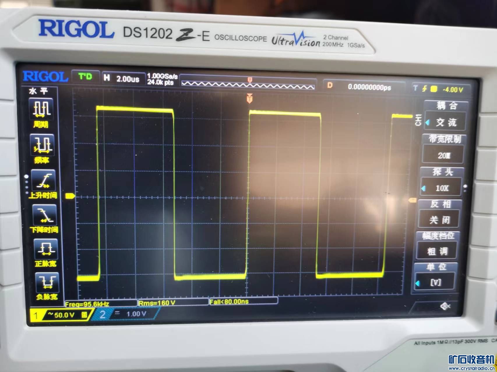
Task: Select channel 1 label 50.0 V
Action: tap(61, 315)
